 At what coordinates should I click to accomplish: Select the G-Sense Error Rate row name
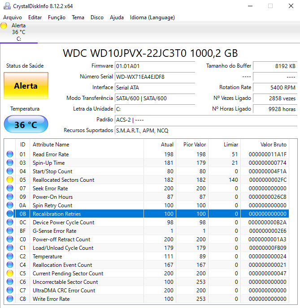point(55,231)
